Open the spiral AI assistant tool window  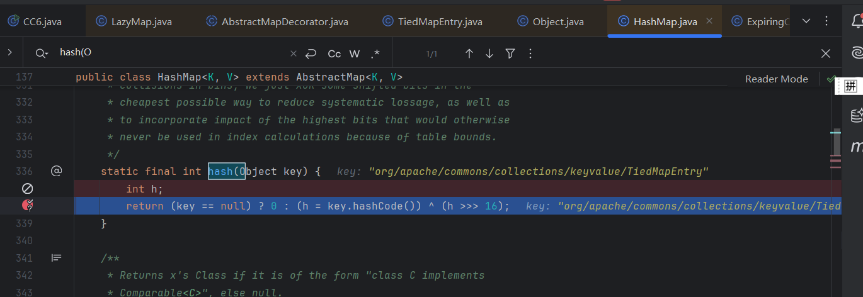[x=857, y=53]
